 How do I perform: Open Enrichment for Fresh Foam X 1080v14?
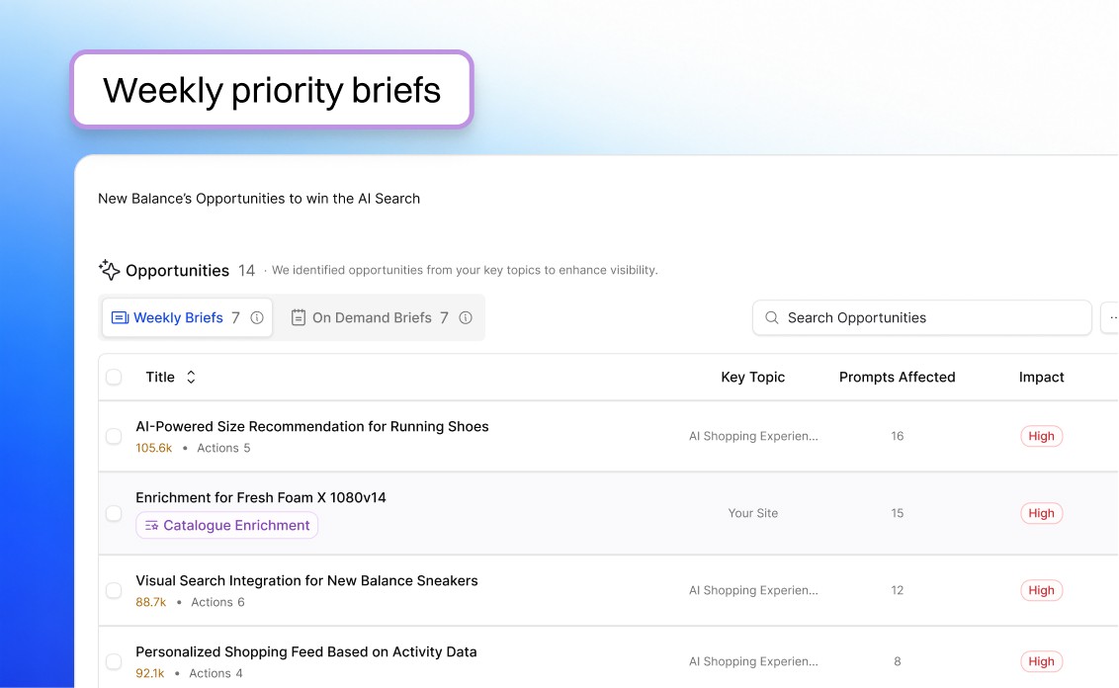tap(261, 497)
